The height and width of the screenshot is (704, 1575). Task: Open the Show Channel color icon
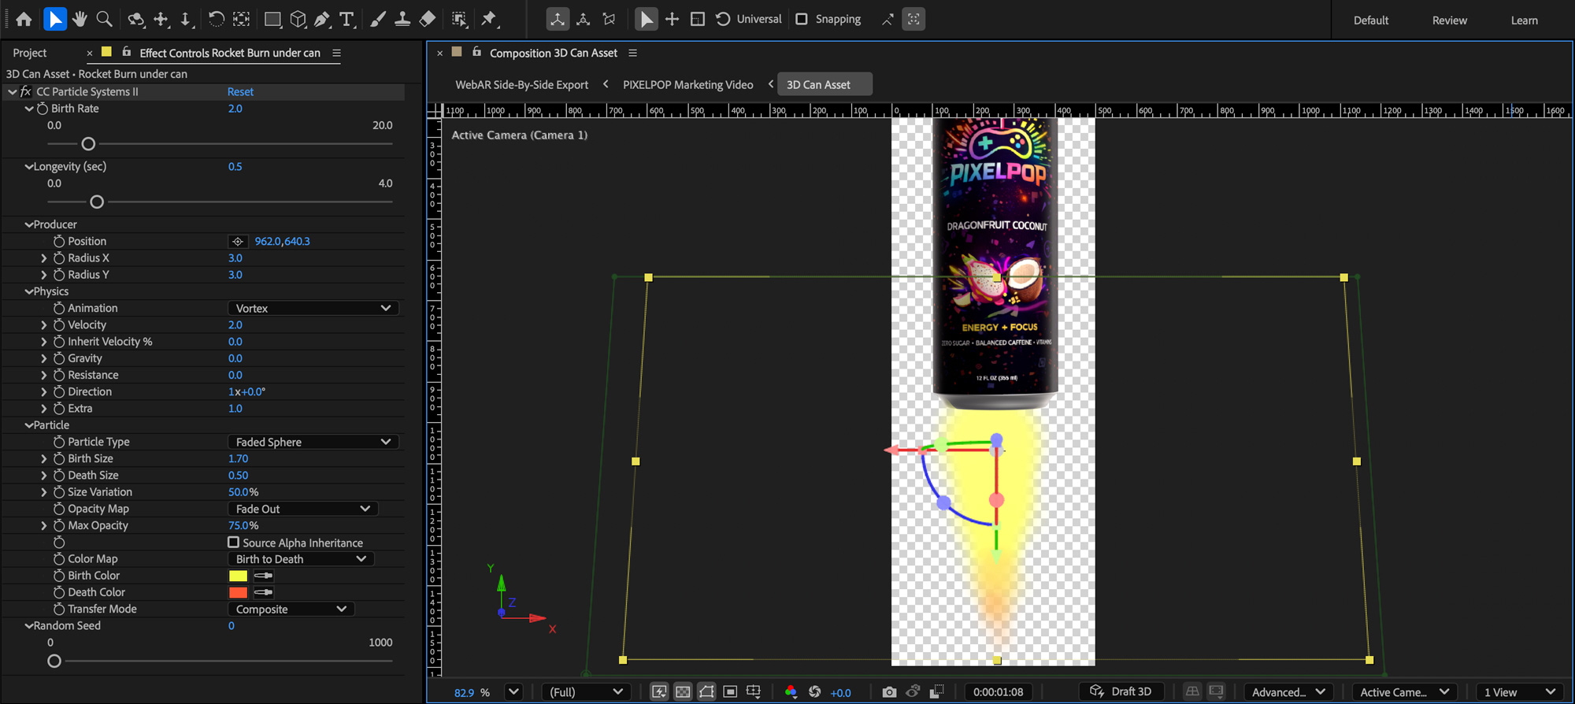point(791,691)
